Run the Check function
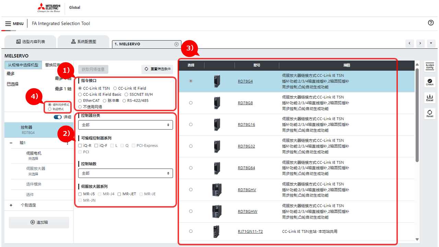 [x=430, y=82]
